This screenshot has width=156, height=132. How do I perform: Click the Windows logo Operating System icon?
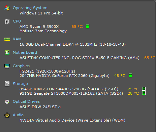[x=7, y=8]
